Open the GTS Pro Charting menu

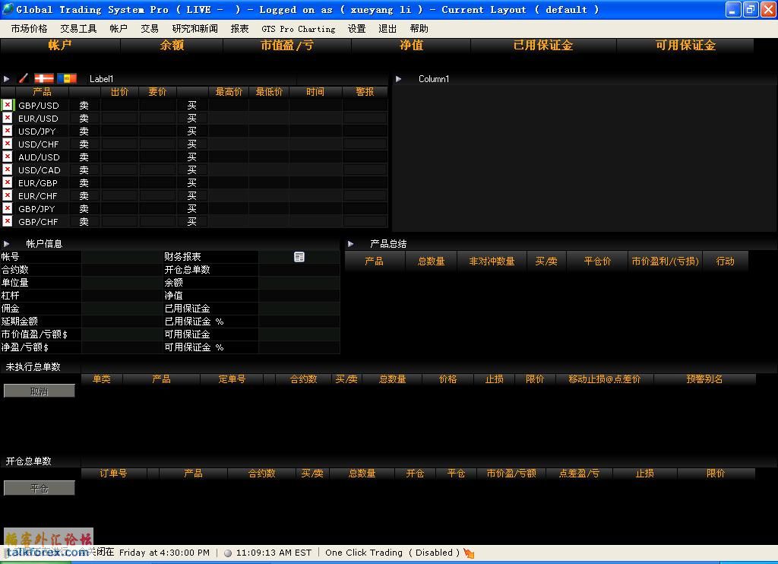click(x=298, y=29)
